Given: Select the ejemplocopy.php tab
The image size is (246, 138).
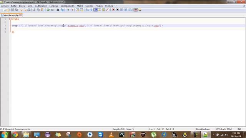Looking at the screenshot, I should (x=11, y=15).
